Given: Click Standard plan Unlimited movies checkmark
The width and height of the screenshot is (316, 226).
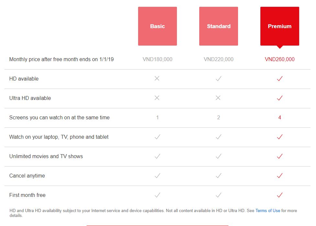Looking at the screenshot, I should (x=219, y=156).
